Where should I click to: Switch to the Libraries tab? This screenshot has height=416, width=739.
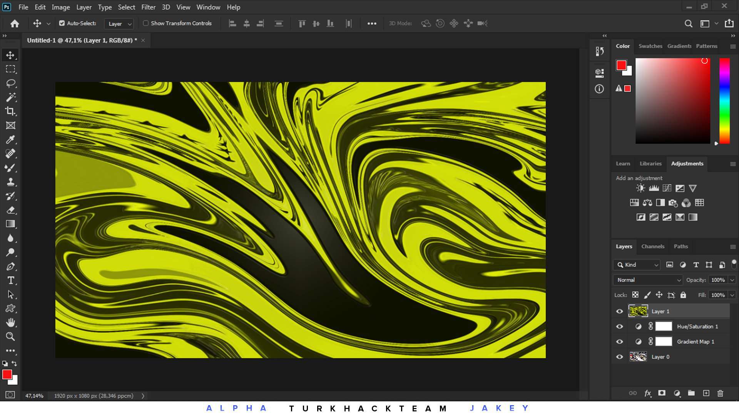point(650,164)
